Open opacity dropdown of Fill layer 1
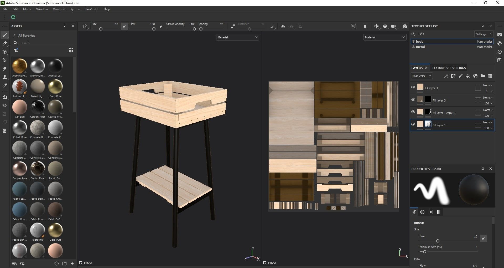 point(488,128)
